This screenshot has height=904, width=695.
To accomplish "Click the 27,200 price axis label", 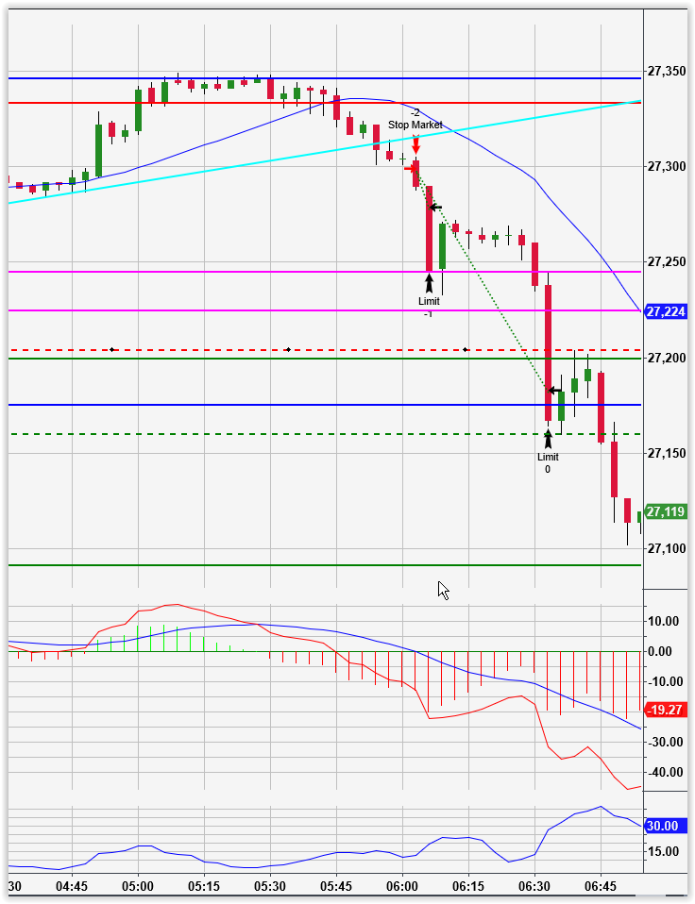I will (667, 358).
